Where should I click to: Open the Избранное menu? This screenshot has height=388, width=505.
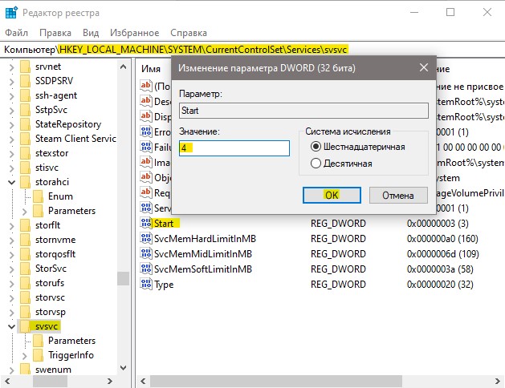coord(134,33)
